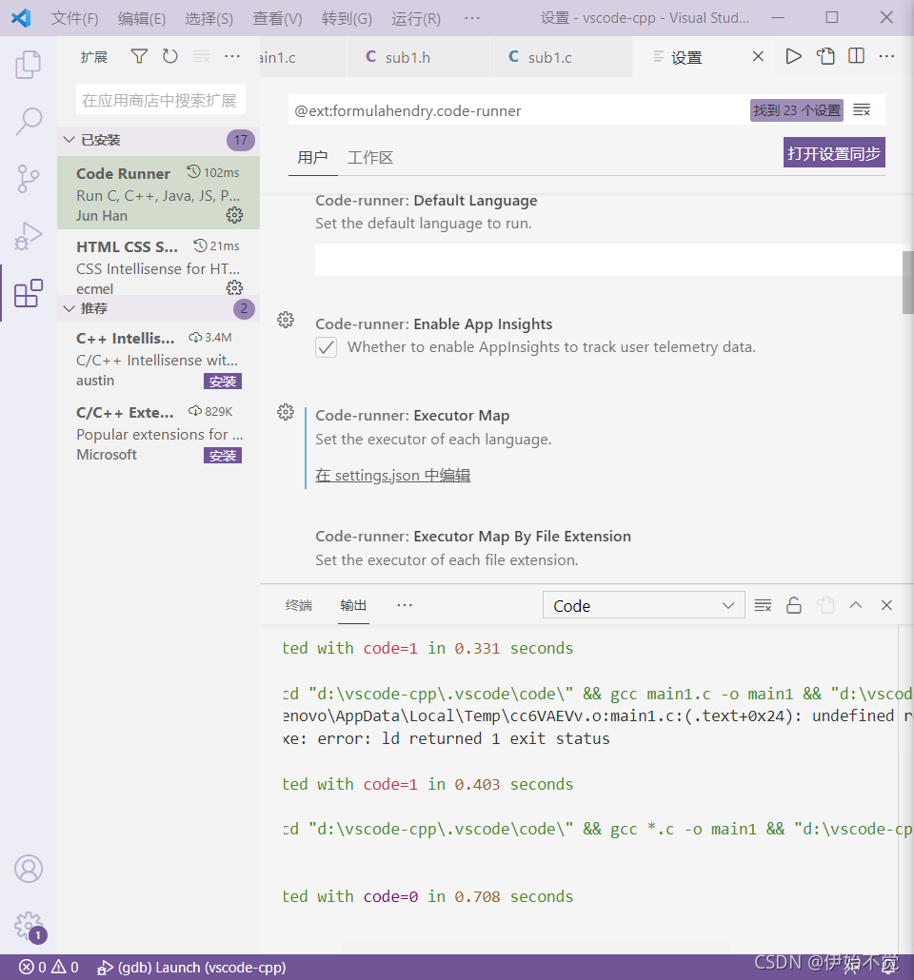
Task: Close the Settings editor tab
Action: click(758, 56)
